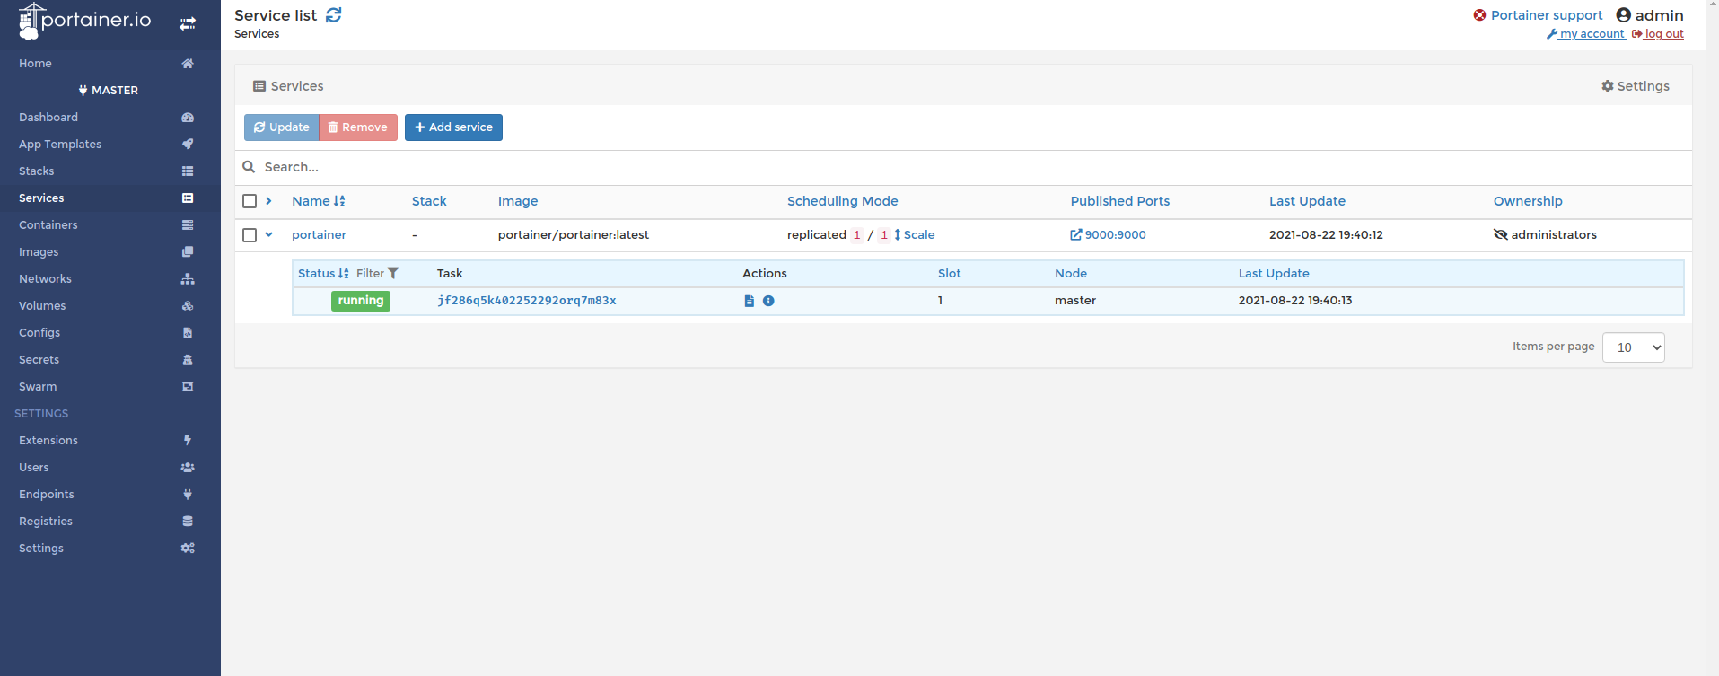Click Add service button
1719x676 pixels.
tap(453, 127)
